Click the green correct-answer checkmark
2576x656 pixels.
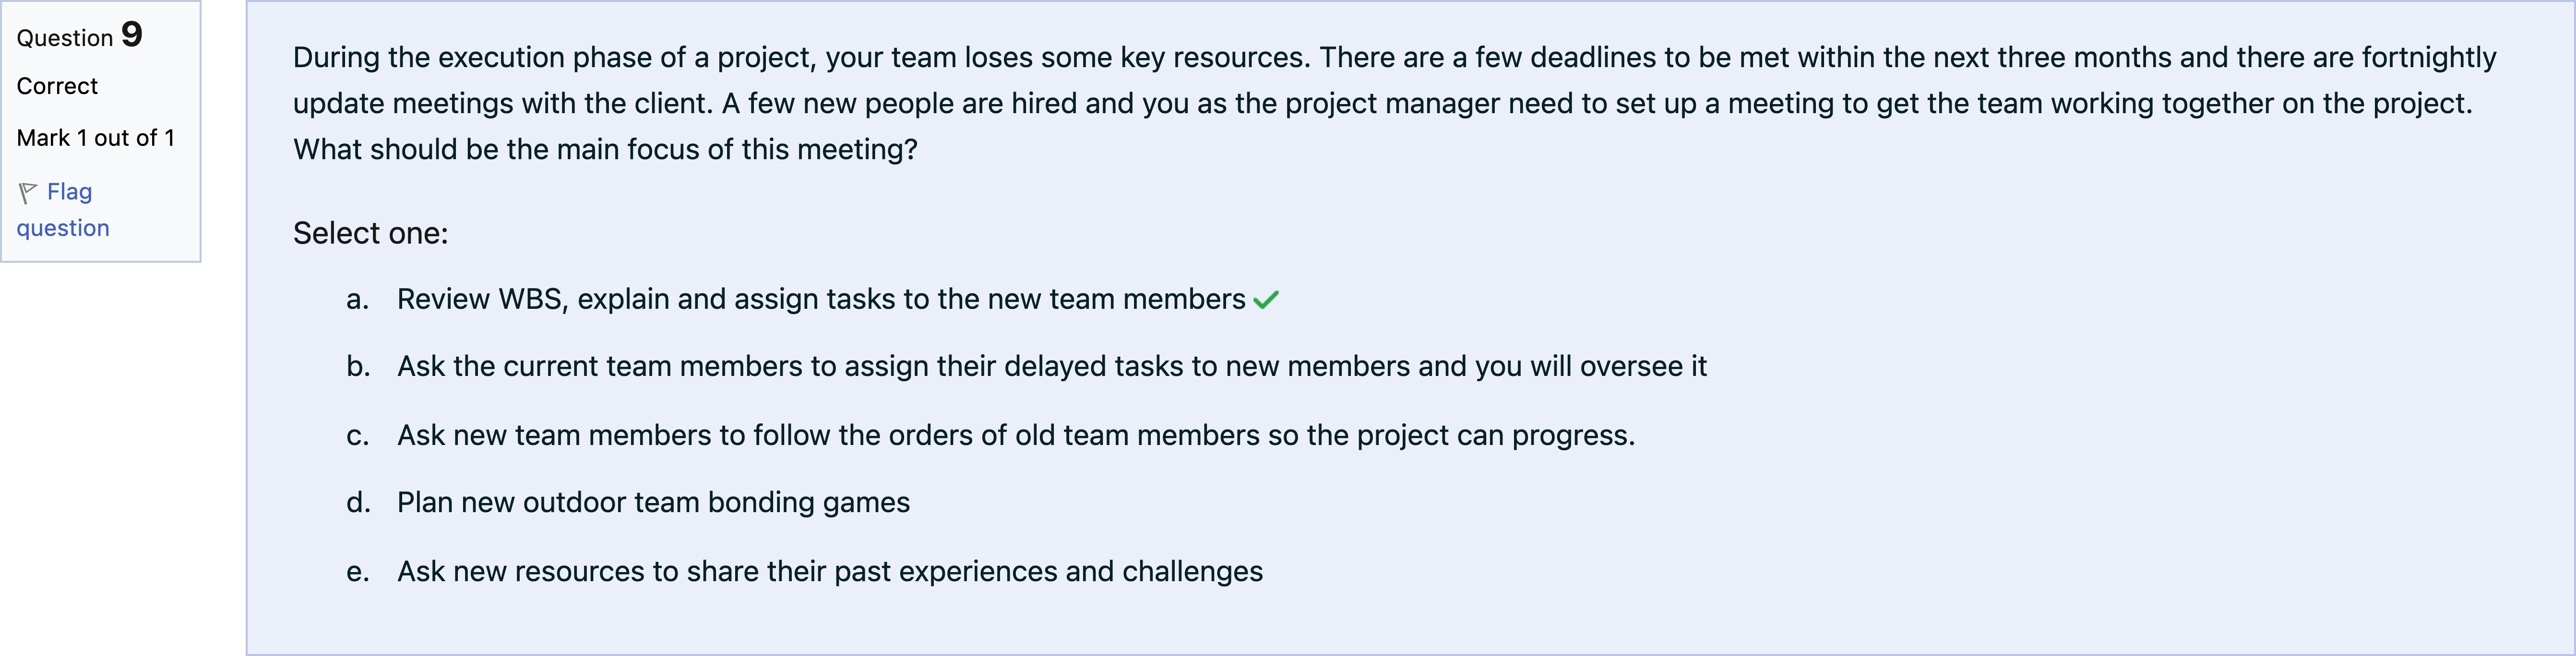point(1265,300)
